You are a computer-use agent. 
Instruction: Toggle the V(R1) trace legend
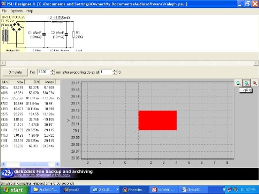(246, 90)
